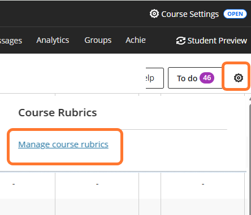The image size is (251, 215).
Task: Click the OPEN course status badge
Action: coord(235,14)
